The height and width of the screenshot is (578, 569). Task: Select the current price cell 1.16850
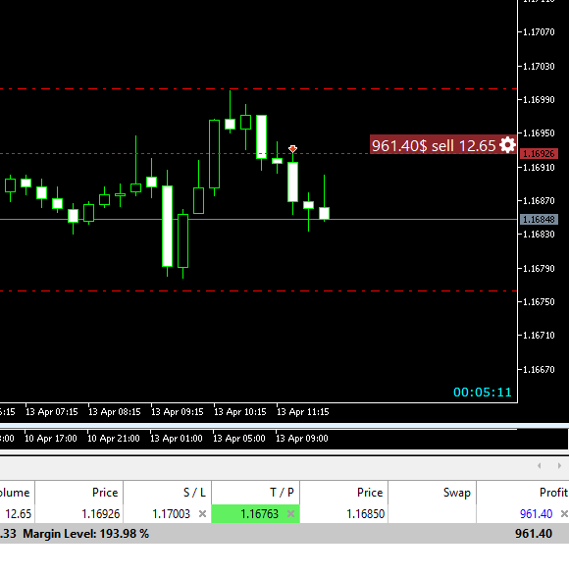click(343, 513)
